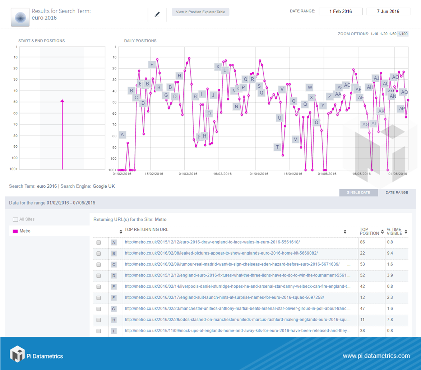Open the euro-2016-draw-england-to-face-wales URL

pyautogui.click(x=212, y=242)
